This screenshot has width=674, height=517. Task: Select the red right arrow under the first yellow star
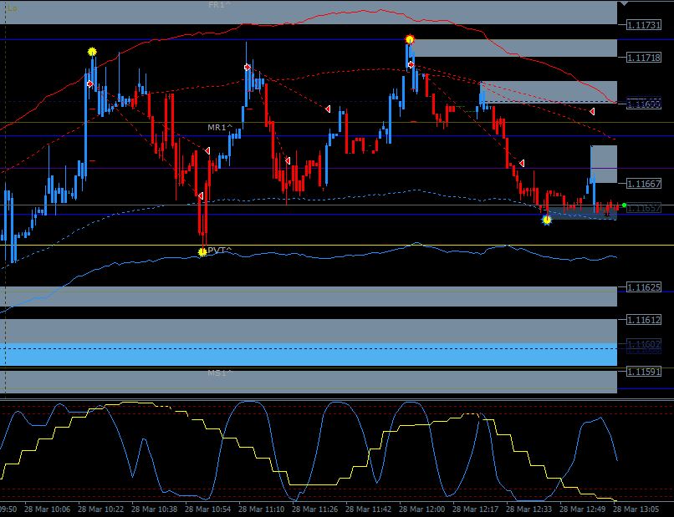point(89,84)
